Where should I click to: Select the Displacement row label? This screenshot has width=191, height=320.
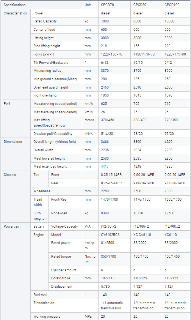click(62, 287)
